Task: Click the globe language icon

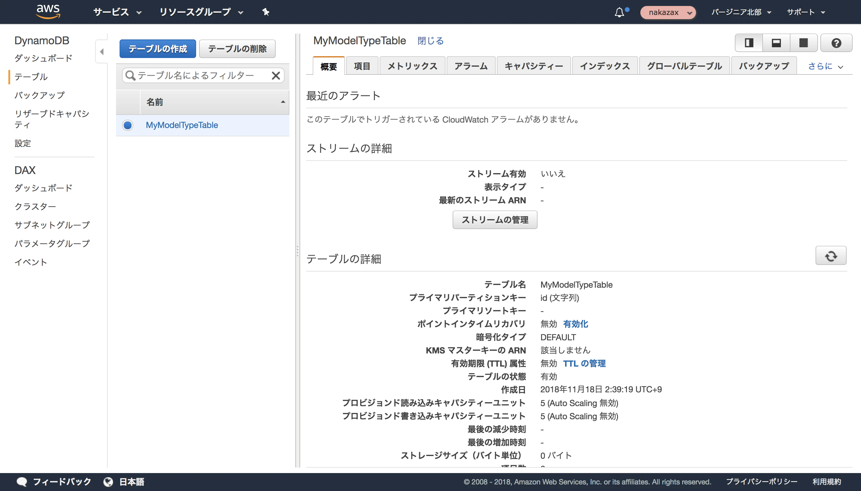Action: (108, 481)
